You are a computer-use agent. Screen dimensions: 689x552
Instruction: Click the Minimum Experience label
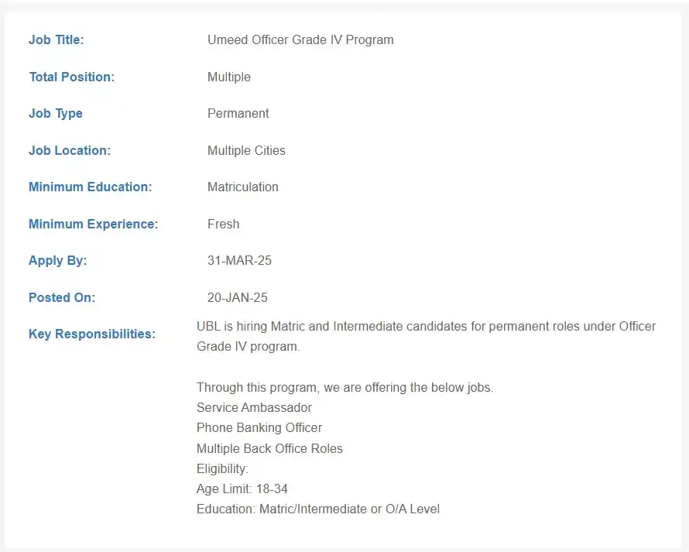[x=93, y=225]
